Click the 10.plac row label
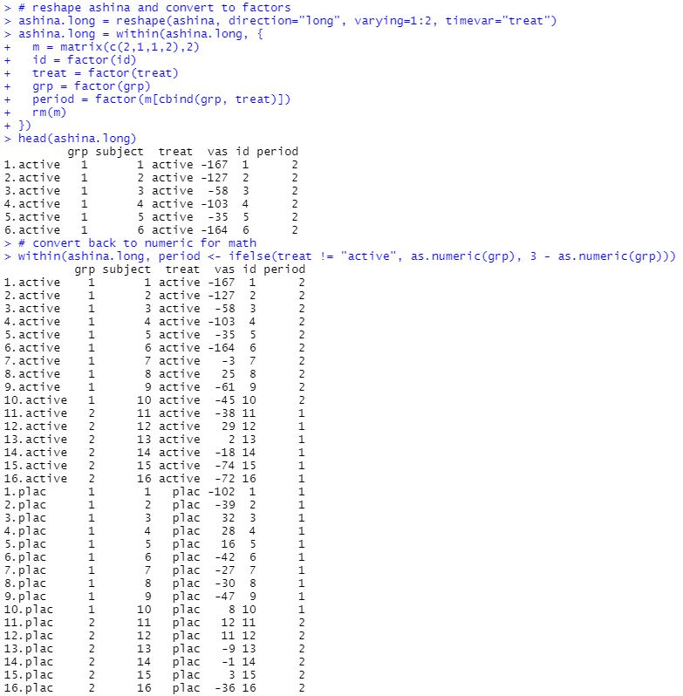This screenshot has width=683, height=696. 28,609
